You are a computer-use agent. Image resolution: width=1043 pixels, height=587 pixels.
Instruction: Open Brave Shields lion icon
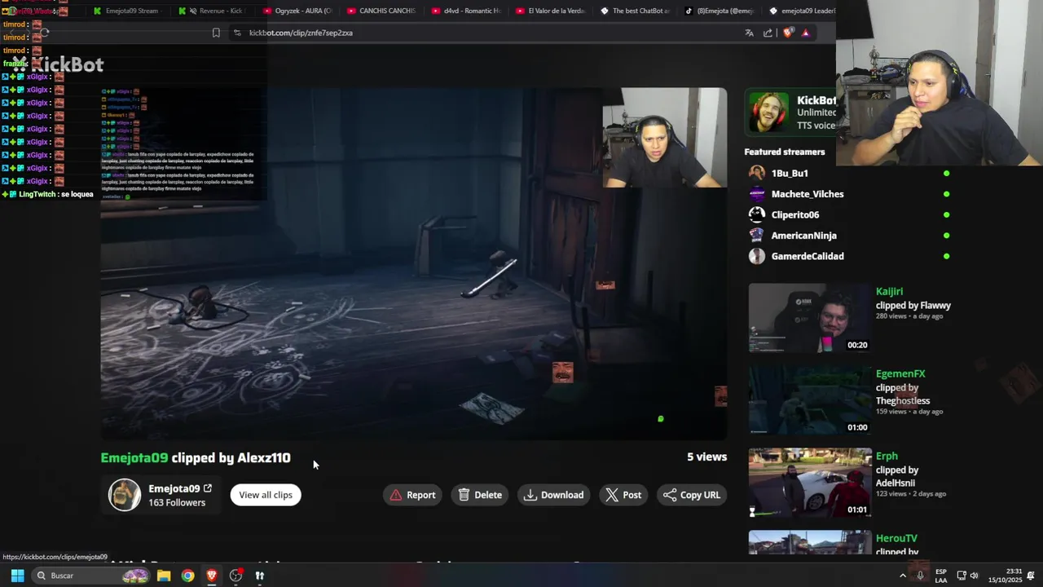tap(787, 33)
